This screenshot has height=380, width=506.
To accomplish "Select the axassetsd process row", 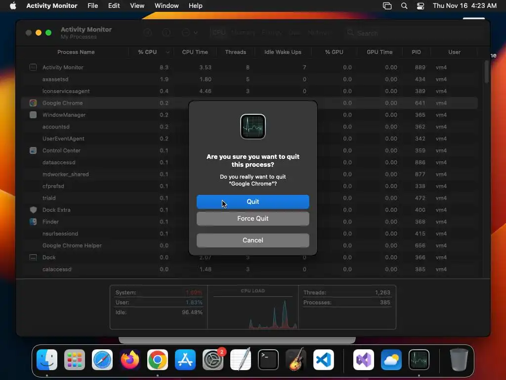I will (249, 79).
